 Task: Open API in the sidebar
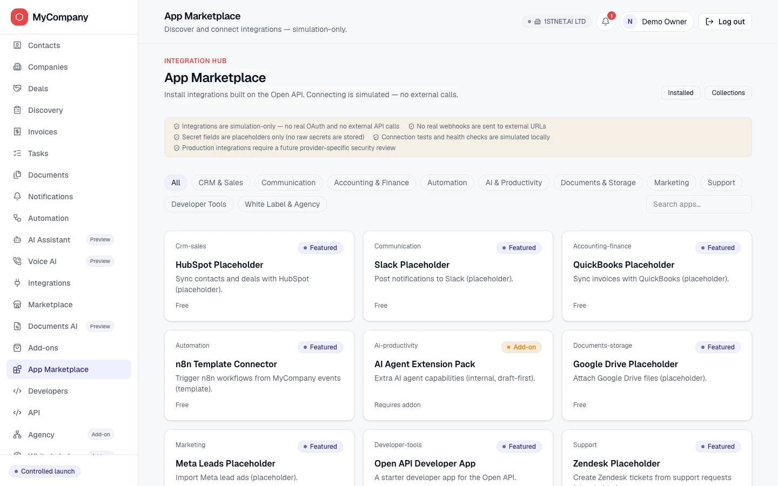click(x=69, y=413)
